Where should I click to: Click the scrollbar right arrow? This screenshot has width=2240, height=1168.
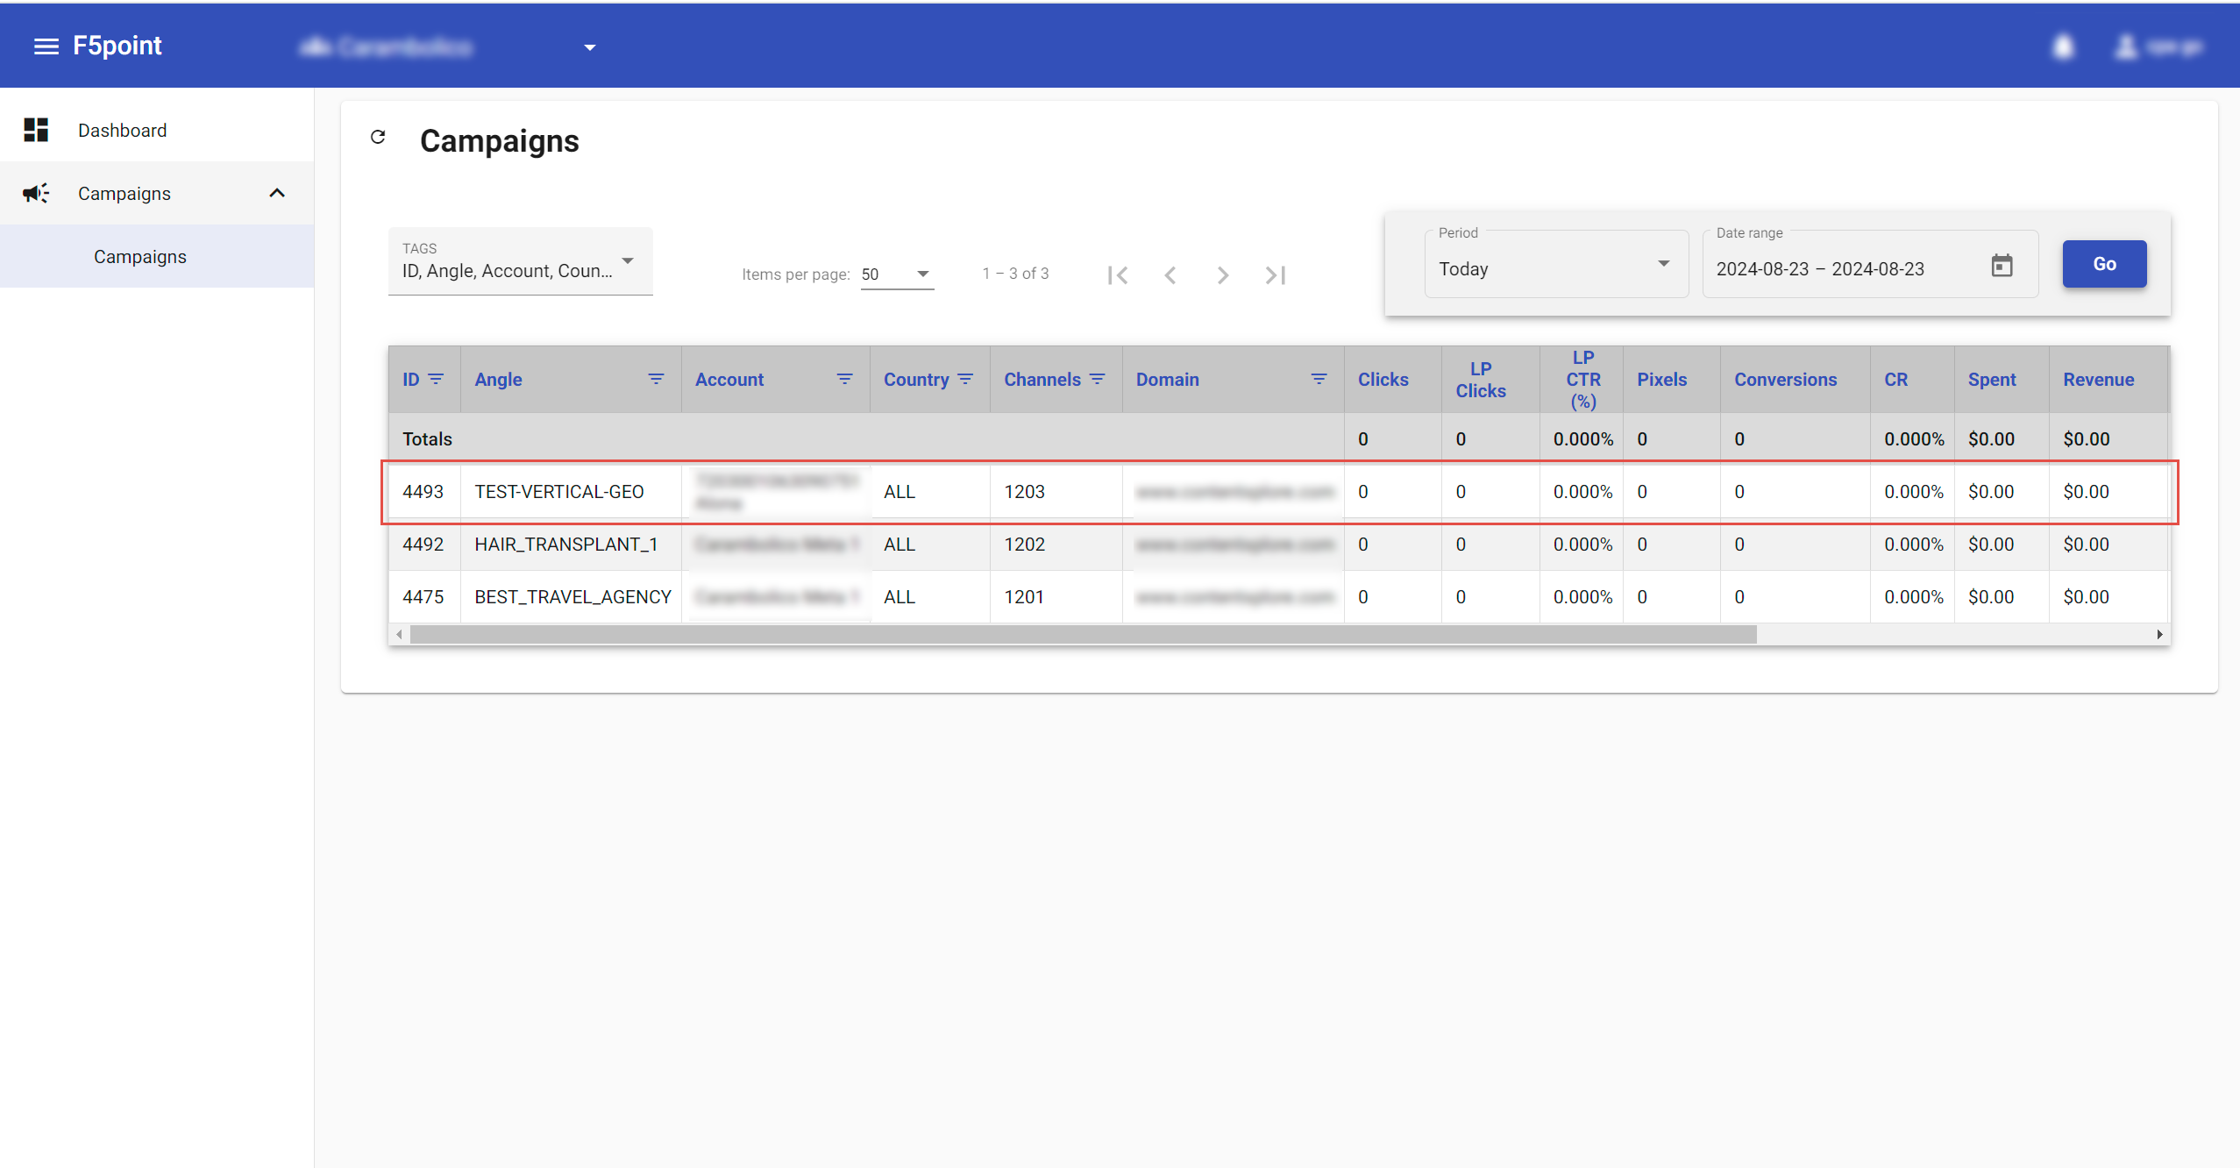[2159, 634]
